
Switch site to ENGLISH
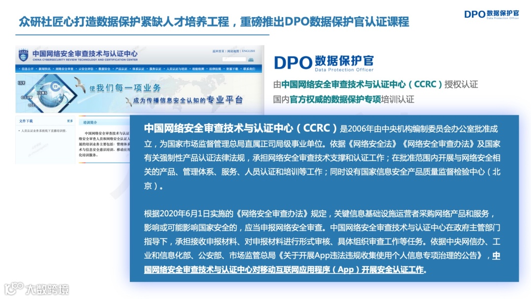pyautogui.click(x=249, y=51)
